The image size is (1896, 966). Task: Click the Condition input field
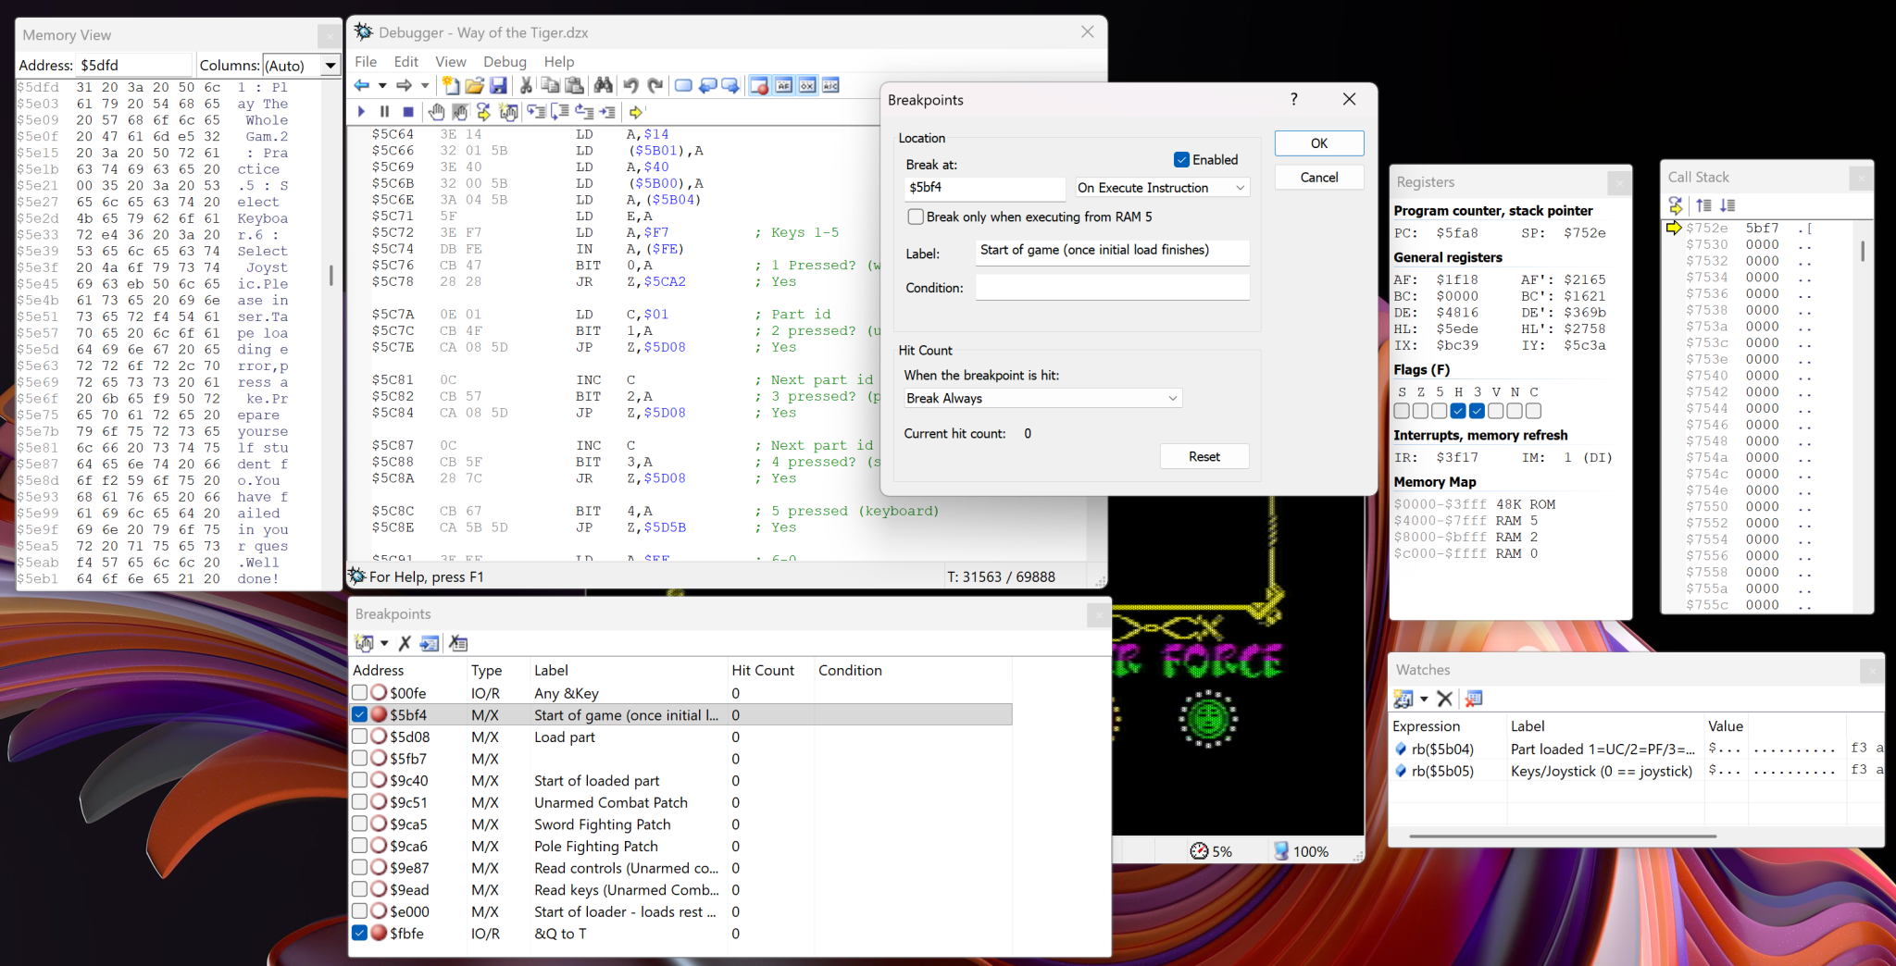pos(1112,288)
